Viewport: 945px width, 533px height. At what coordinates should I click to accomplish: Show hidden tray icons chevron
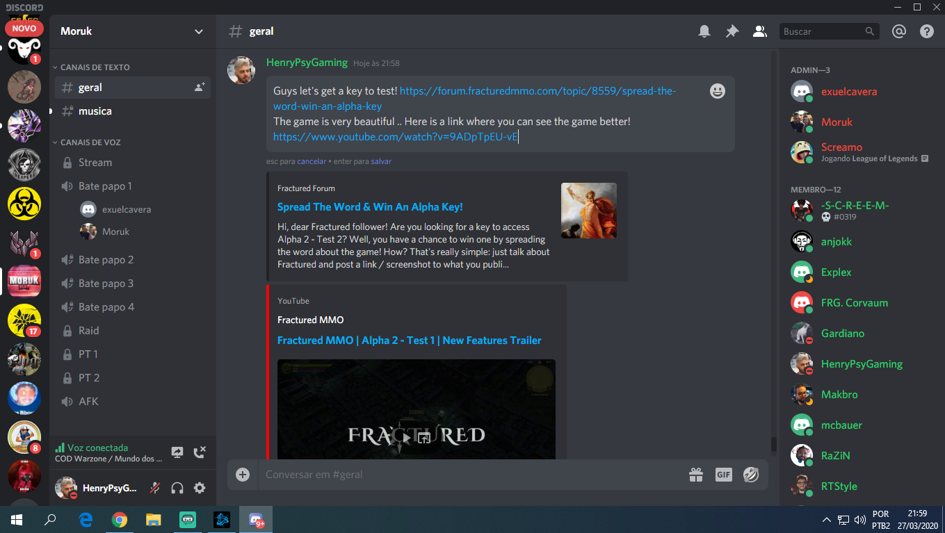coord(826,520)
